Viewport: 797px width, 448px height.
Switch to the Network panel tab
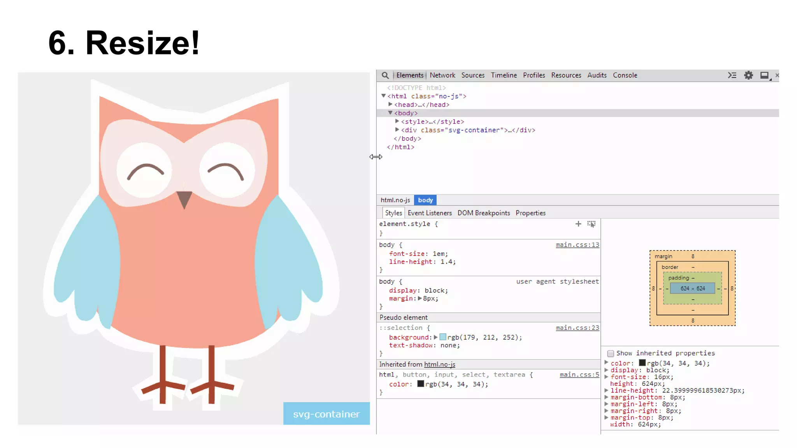tap(442, 75)
